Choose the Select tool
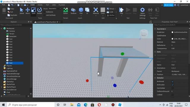 click(22, 11)
